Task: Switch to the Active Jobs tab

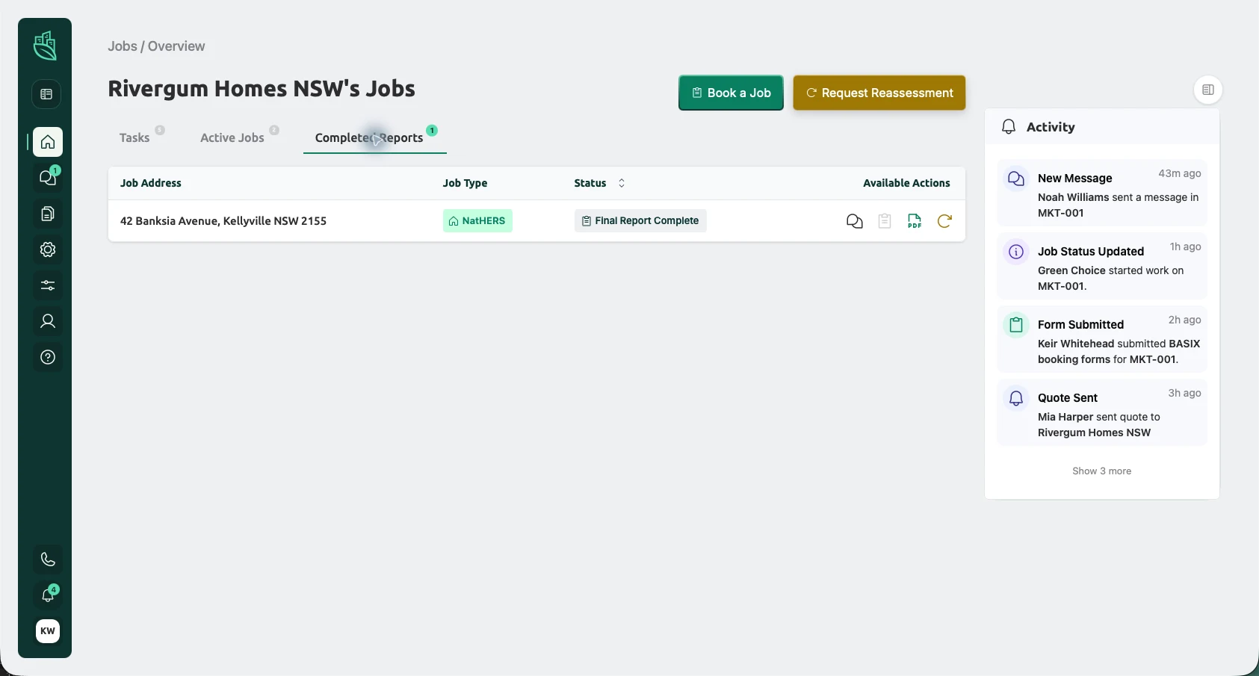Action: click(x=232, y=137)
